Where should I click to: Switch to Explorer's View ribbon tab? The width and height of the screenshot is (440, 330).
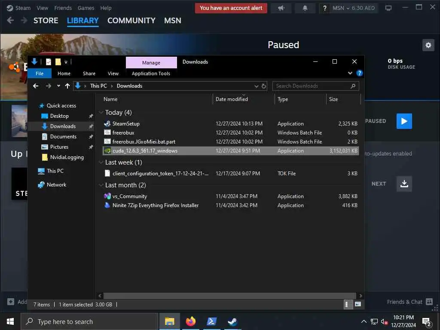[113, 73]
